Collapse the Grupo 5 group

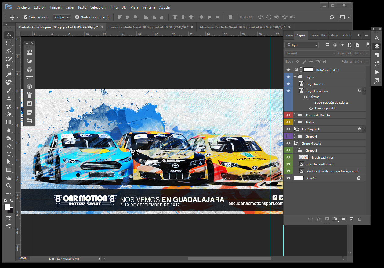295,150
